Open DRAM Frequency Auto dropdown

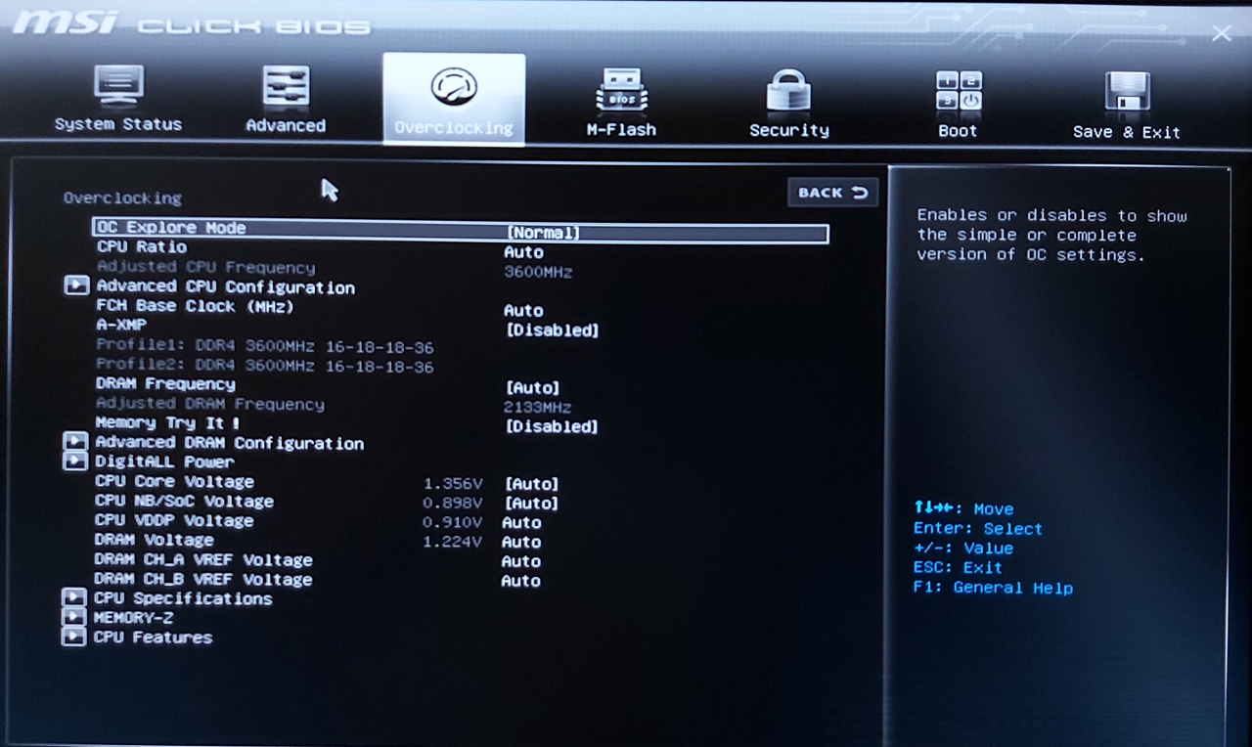(x=532, y=388)
